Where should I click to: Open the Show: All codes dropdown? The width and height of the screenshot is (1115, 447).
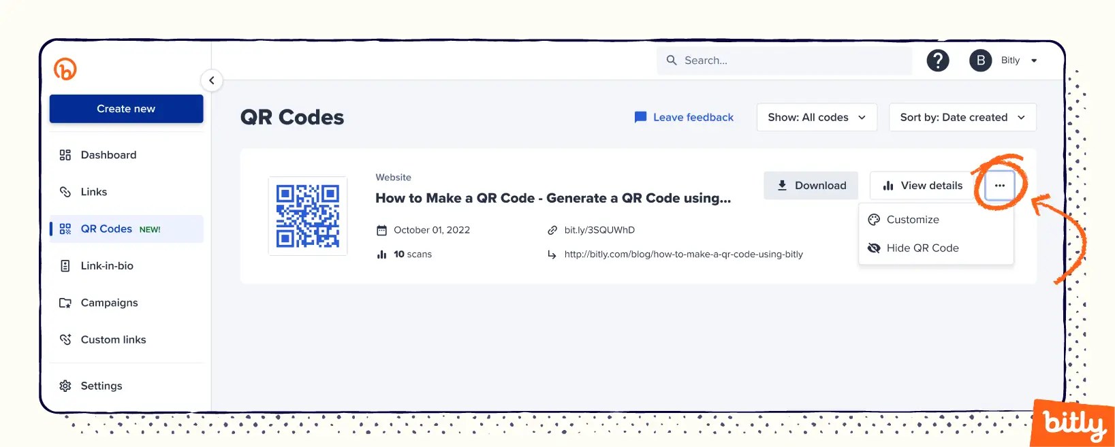point(817,117)
